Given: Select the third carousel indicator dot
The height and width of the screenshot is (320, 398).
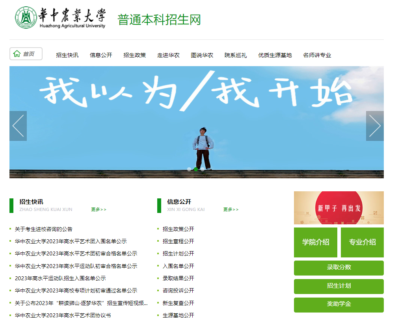Looking at the screenshot, I should (203, 169).
